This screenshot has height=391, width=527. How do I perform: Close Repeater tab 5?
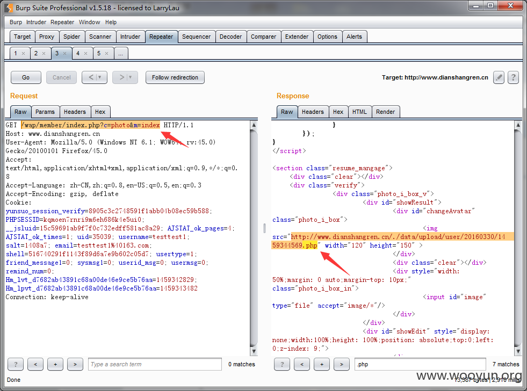106,53
